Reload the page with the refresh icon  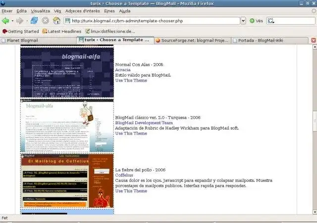[x=34, y=21]
